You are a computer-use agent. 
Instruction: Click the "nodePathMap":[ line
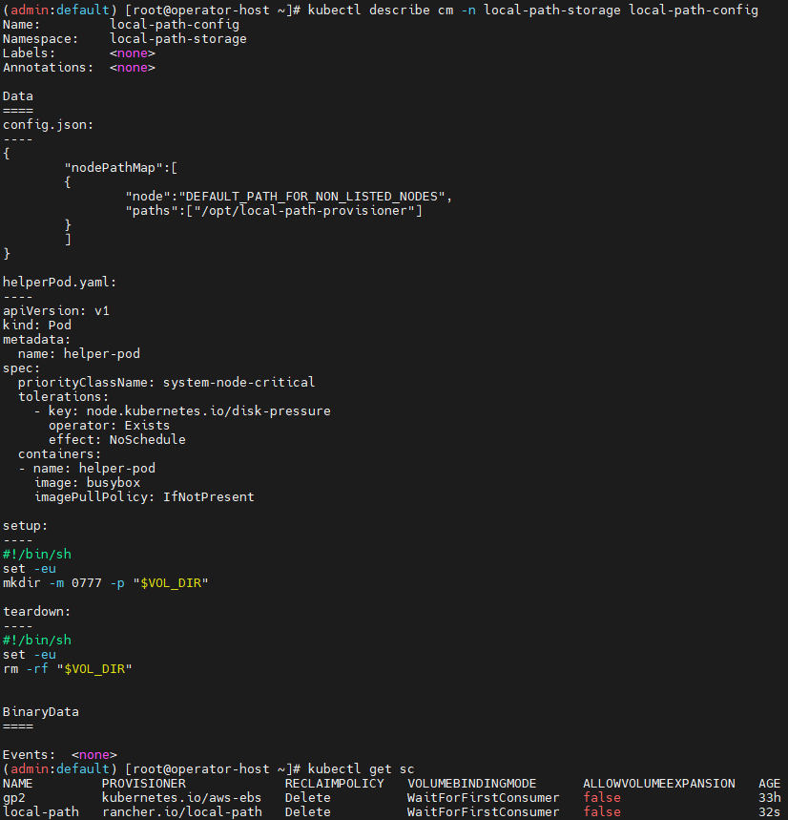point(121,168)
